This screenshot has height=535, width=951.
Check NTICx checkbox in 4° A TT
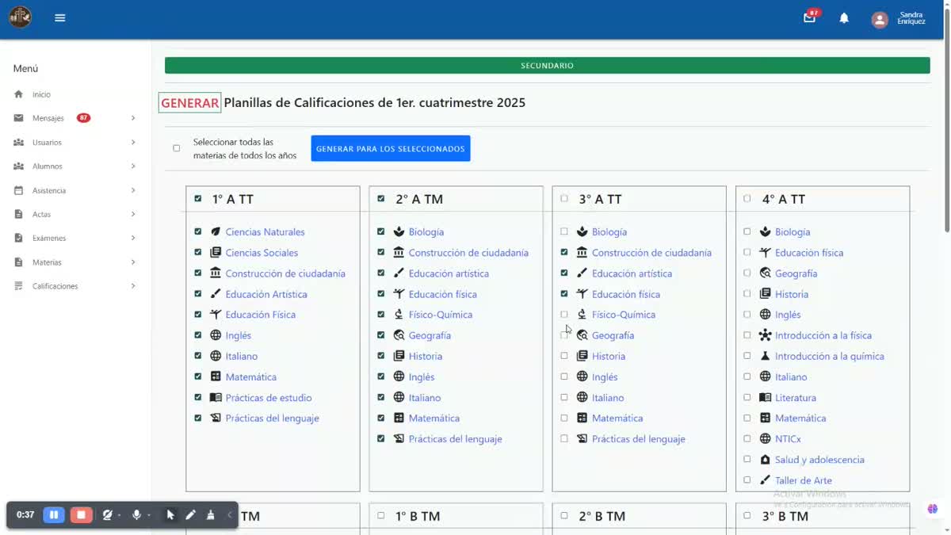click(747, 438)
